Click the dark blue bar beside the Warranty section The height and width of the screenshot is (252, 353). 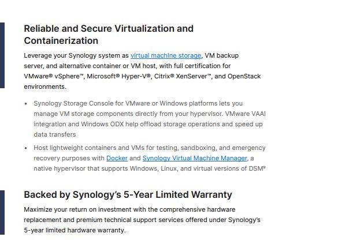coord(2,212)
